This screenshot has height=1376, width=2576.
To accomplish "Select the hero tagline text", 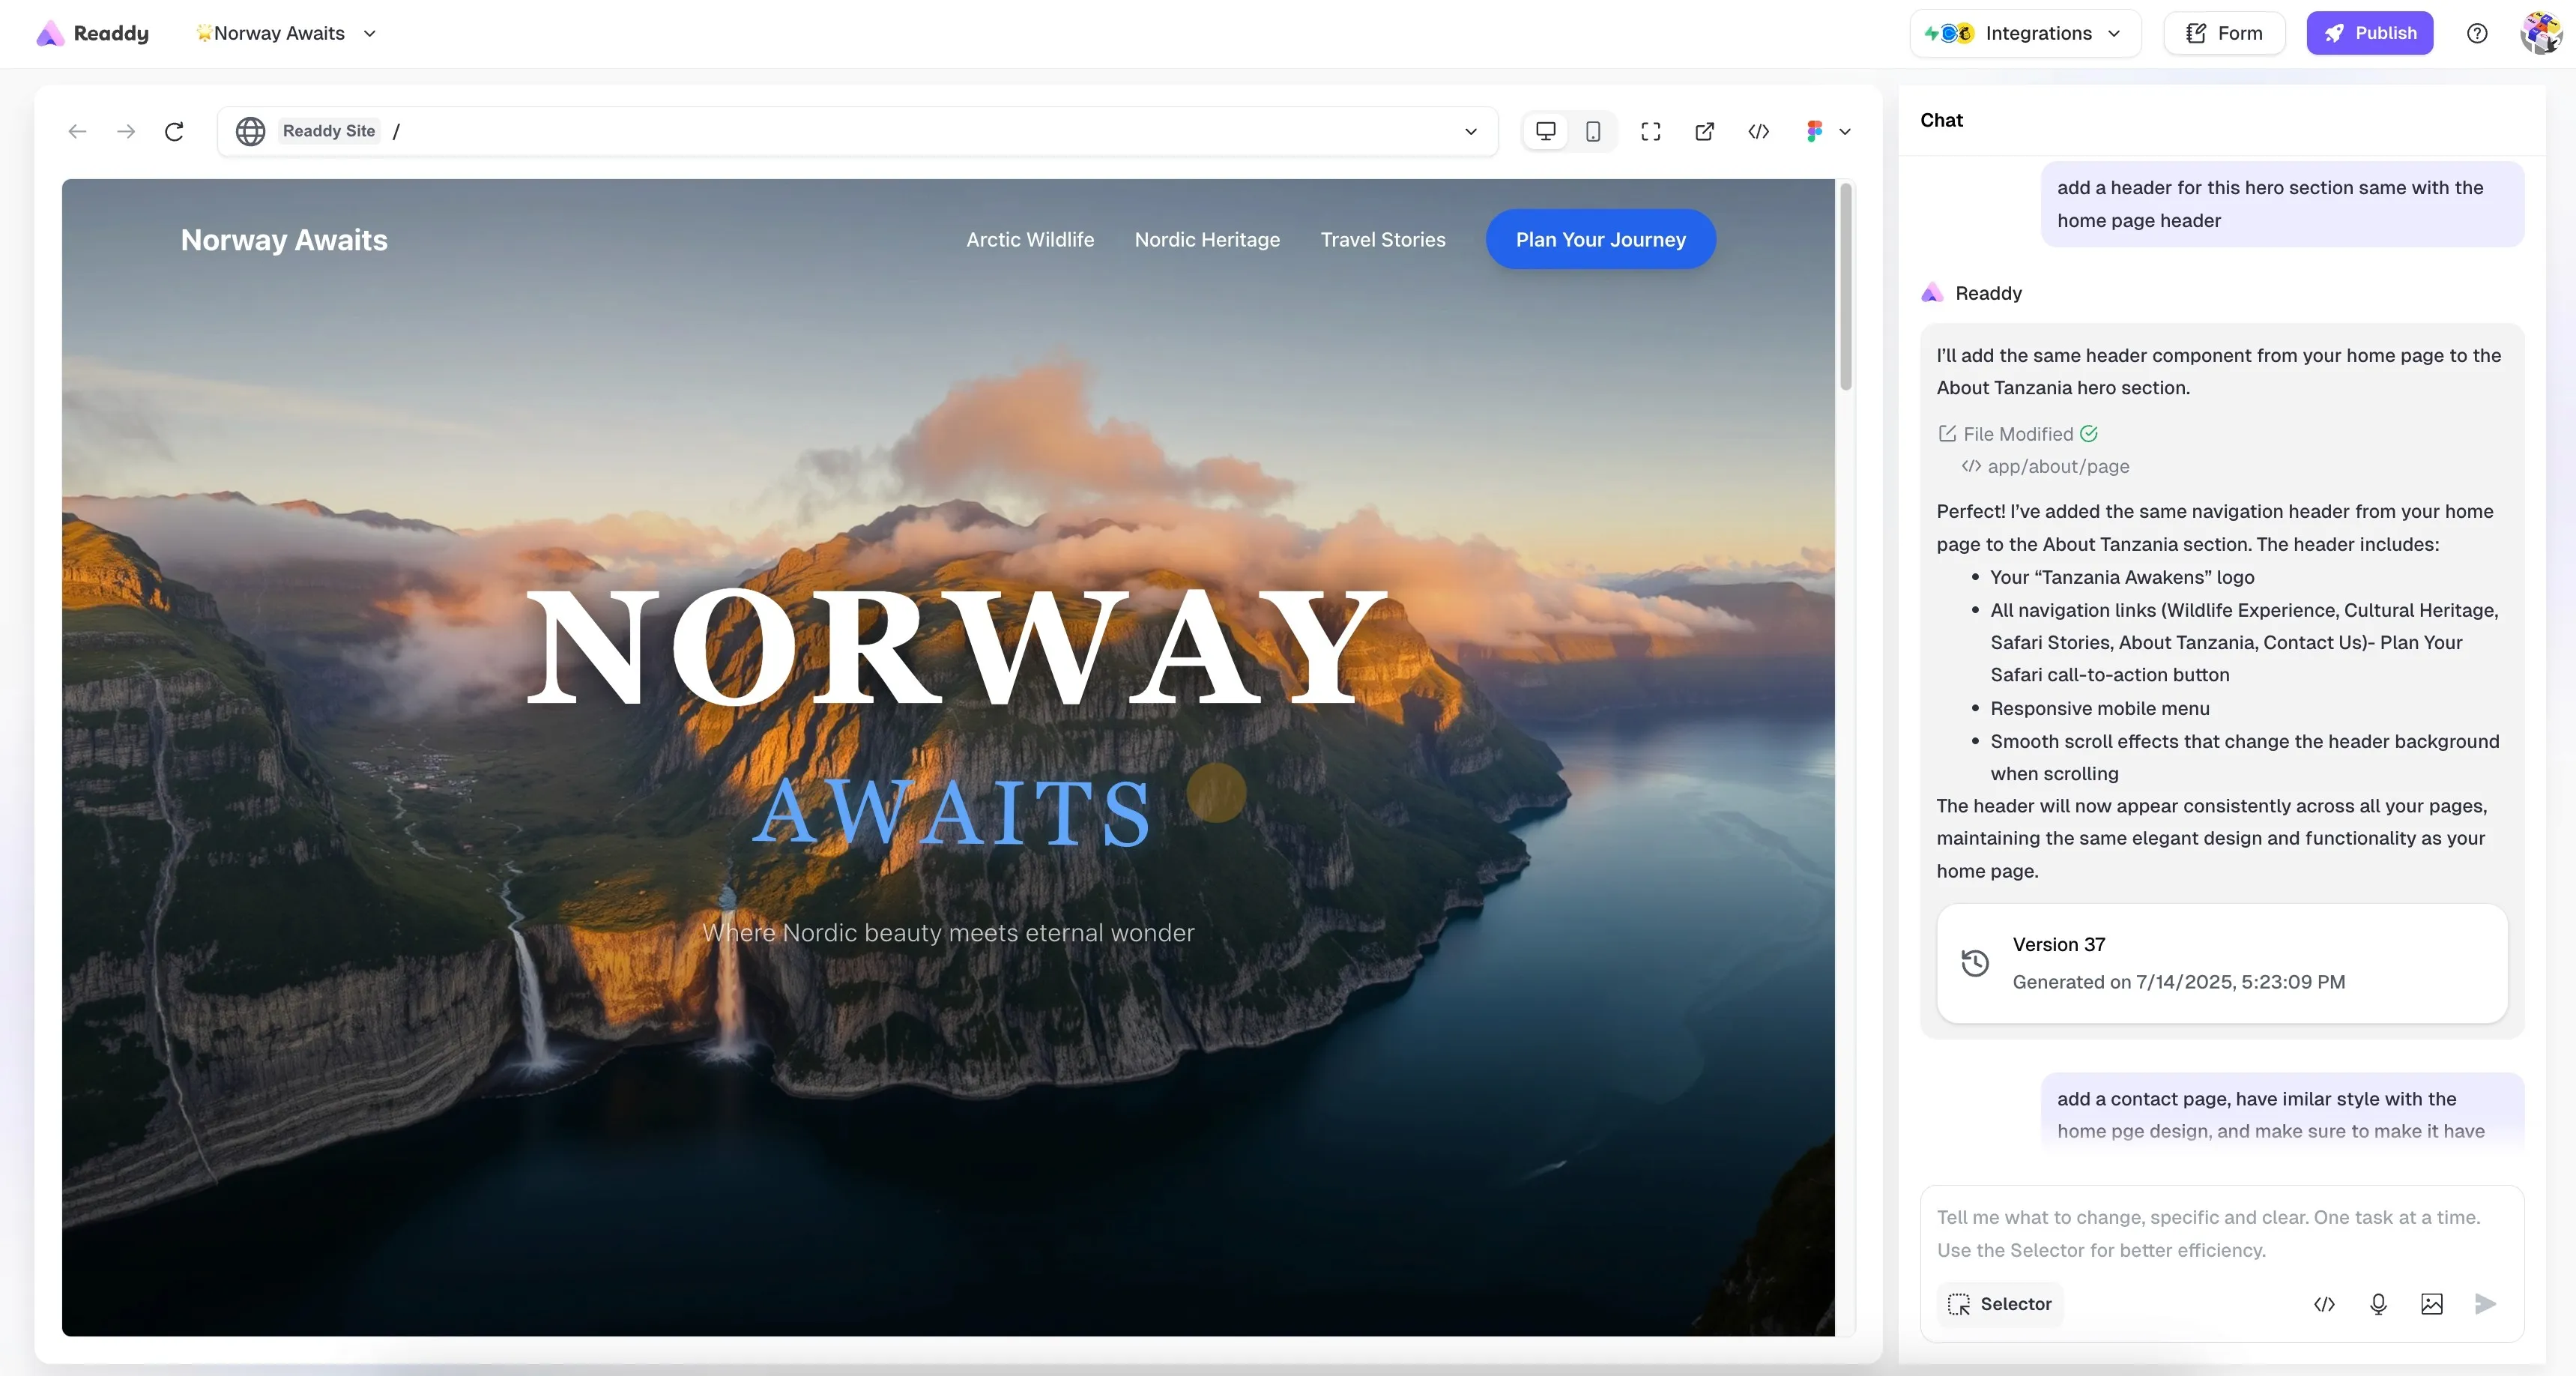I will 948,933.
